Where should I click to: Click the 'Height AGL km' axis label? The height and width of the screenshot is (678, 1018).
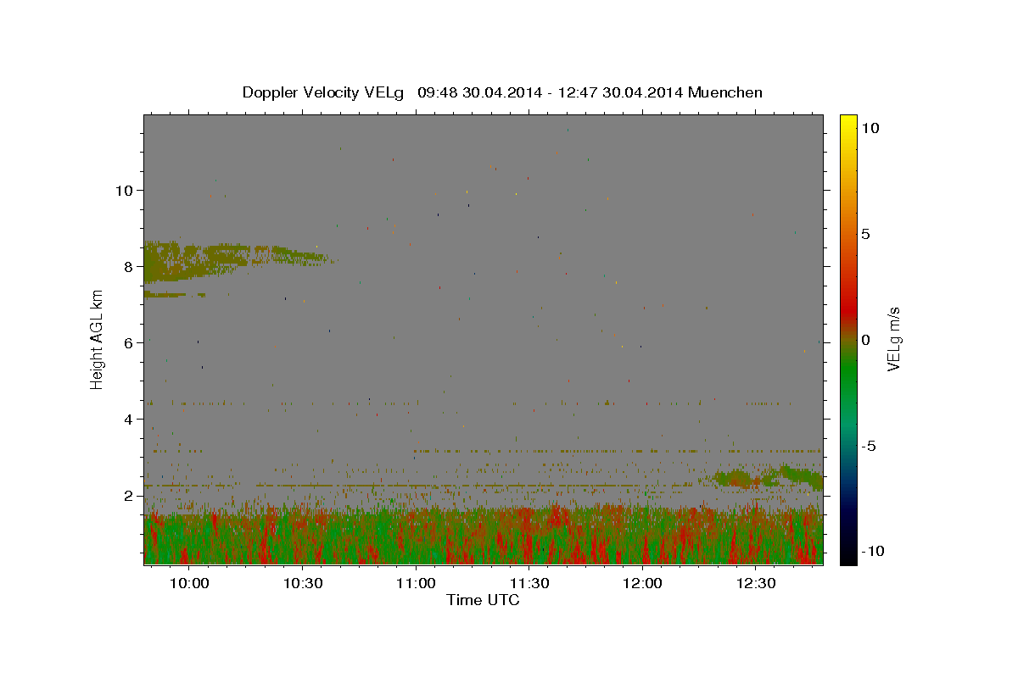point(98,340)
